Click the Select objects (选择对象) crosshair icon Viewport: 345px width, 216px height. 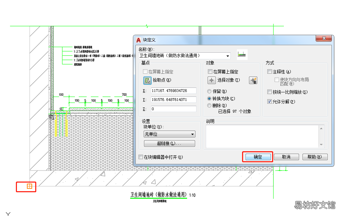tap(211, 80)
